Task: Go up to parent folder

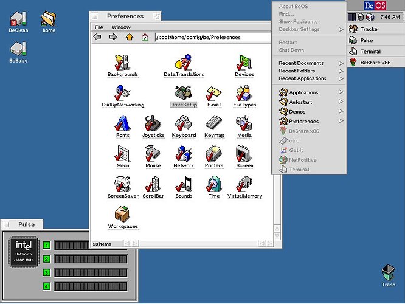Action: [x=129, y=37]
